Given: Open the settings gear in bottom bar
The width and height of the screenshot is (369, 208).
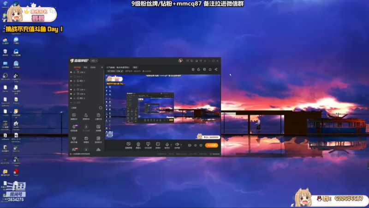Looking at the screenshot, I should click(x=201, y=145).
